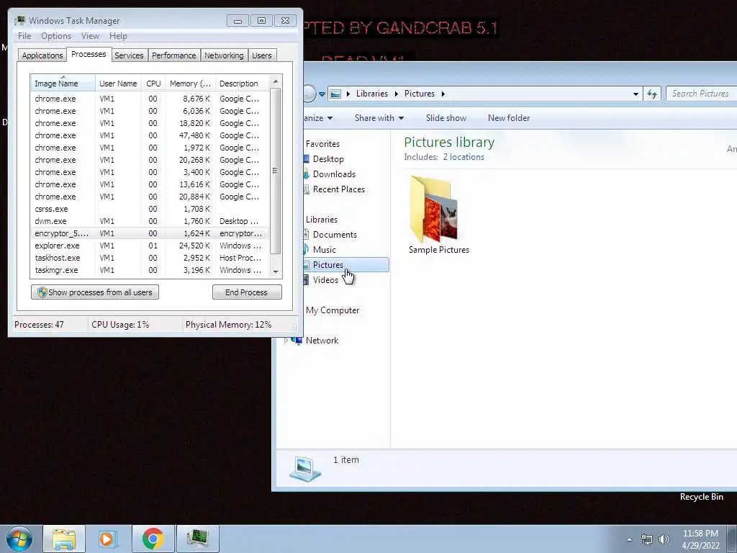Click the Task Manager taskbar icon
This screenshot has height=553, width=737.
(x=197, y=539)
